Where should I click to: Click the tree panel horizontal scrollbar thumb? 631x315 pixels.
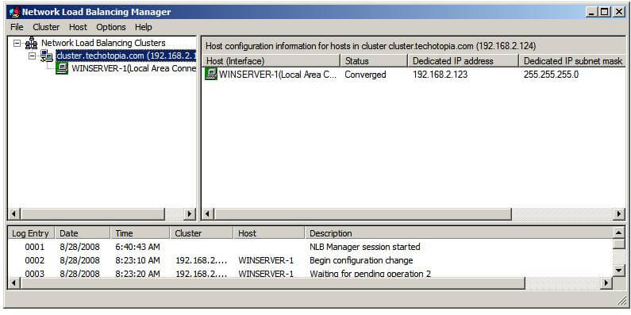[92, 213]
